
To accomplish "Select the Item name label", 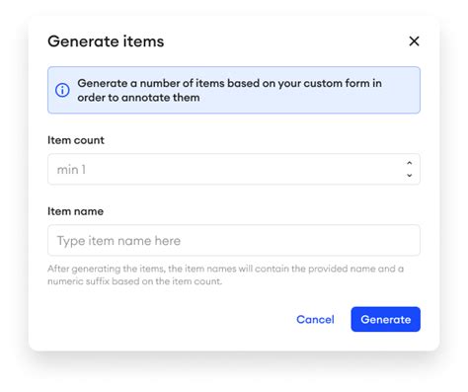I will click(75, 211).
